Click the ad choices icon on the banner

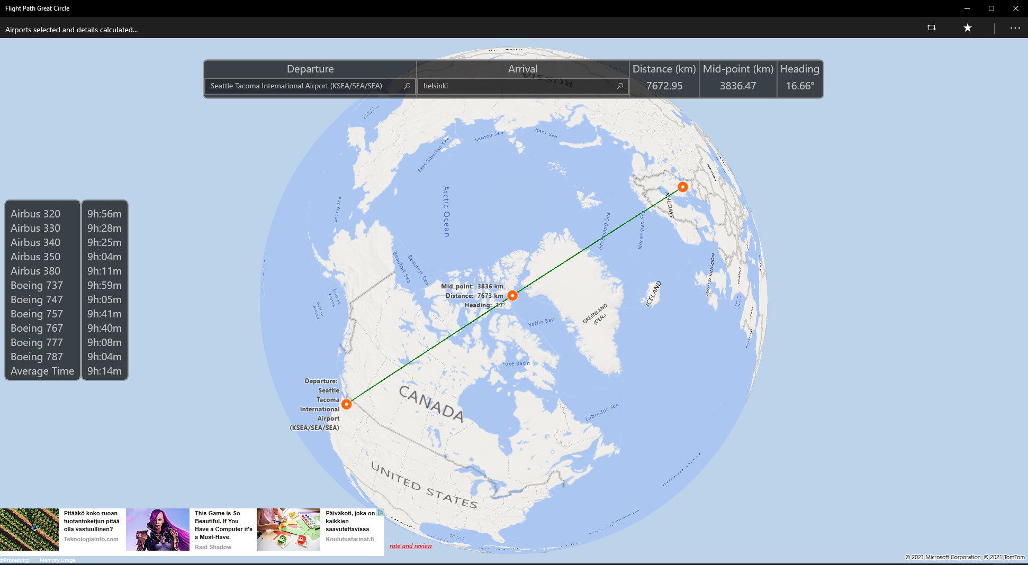380,513
